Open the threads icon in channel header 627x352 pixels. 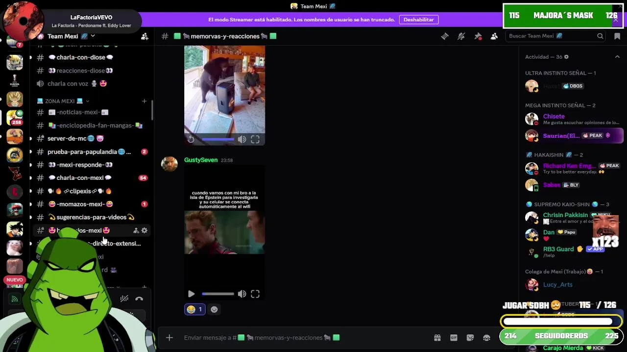point(445,36)
